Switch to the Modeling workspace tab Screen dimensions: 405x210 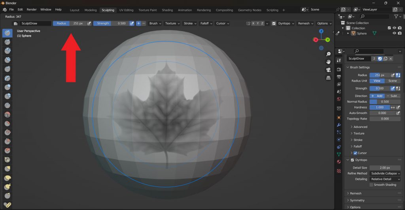[x=91, y=10]
